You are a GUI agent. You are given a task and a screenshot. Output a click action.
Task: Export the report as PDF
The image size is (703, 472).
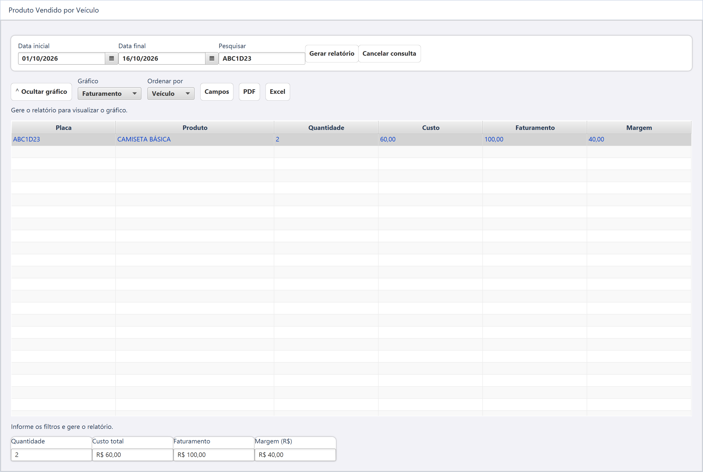[x=249, y=92]
